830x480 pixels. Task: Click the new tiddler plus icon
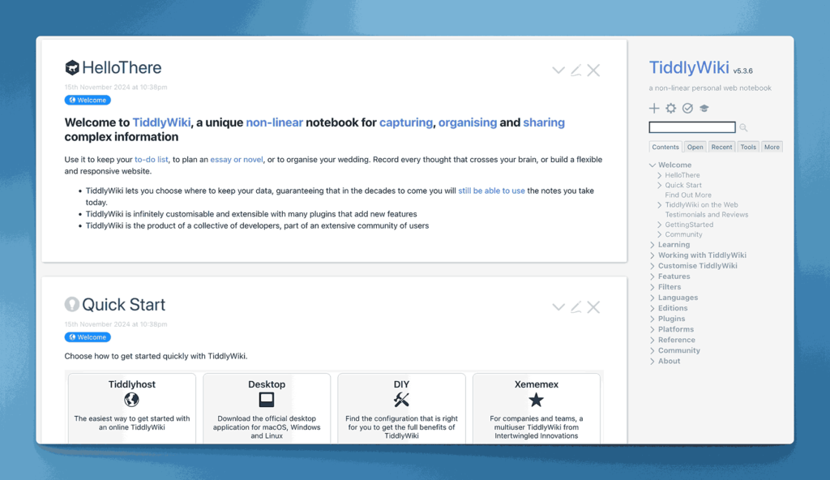click(x=654, y=108)
